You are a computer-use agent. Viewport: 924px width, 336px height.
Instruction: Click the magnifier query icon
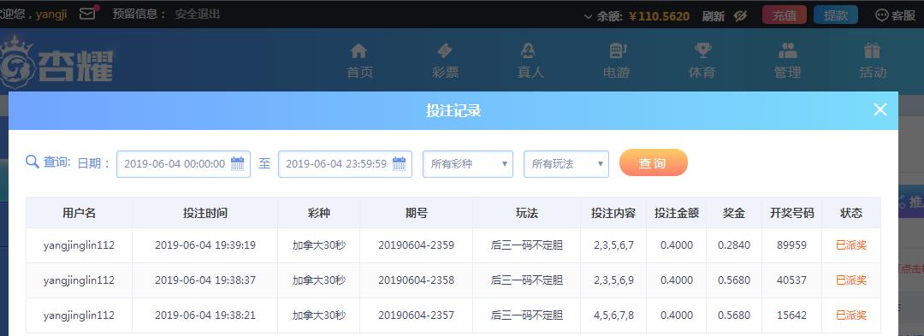coord(33,162)
